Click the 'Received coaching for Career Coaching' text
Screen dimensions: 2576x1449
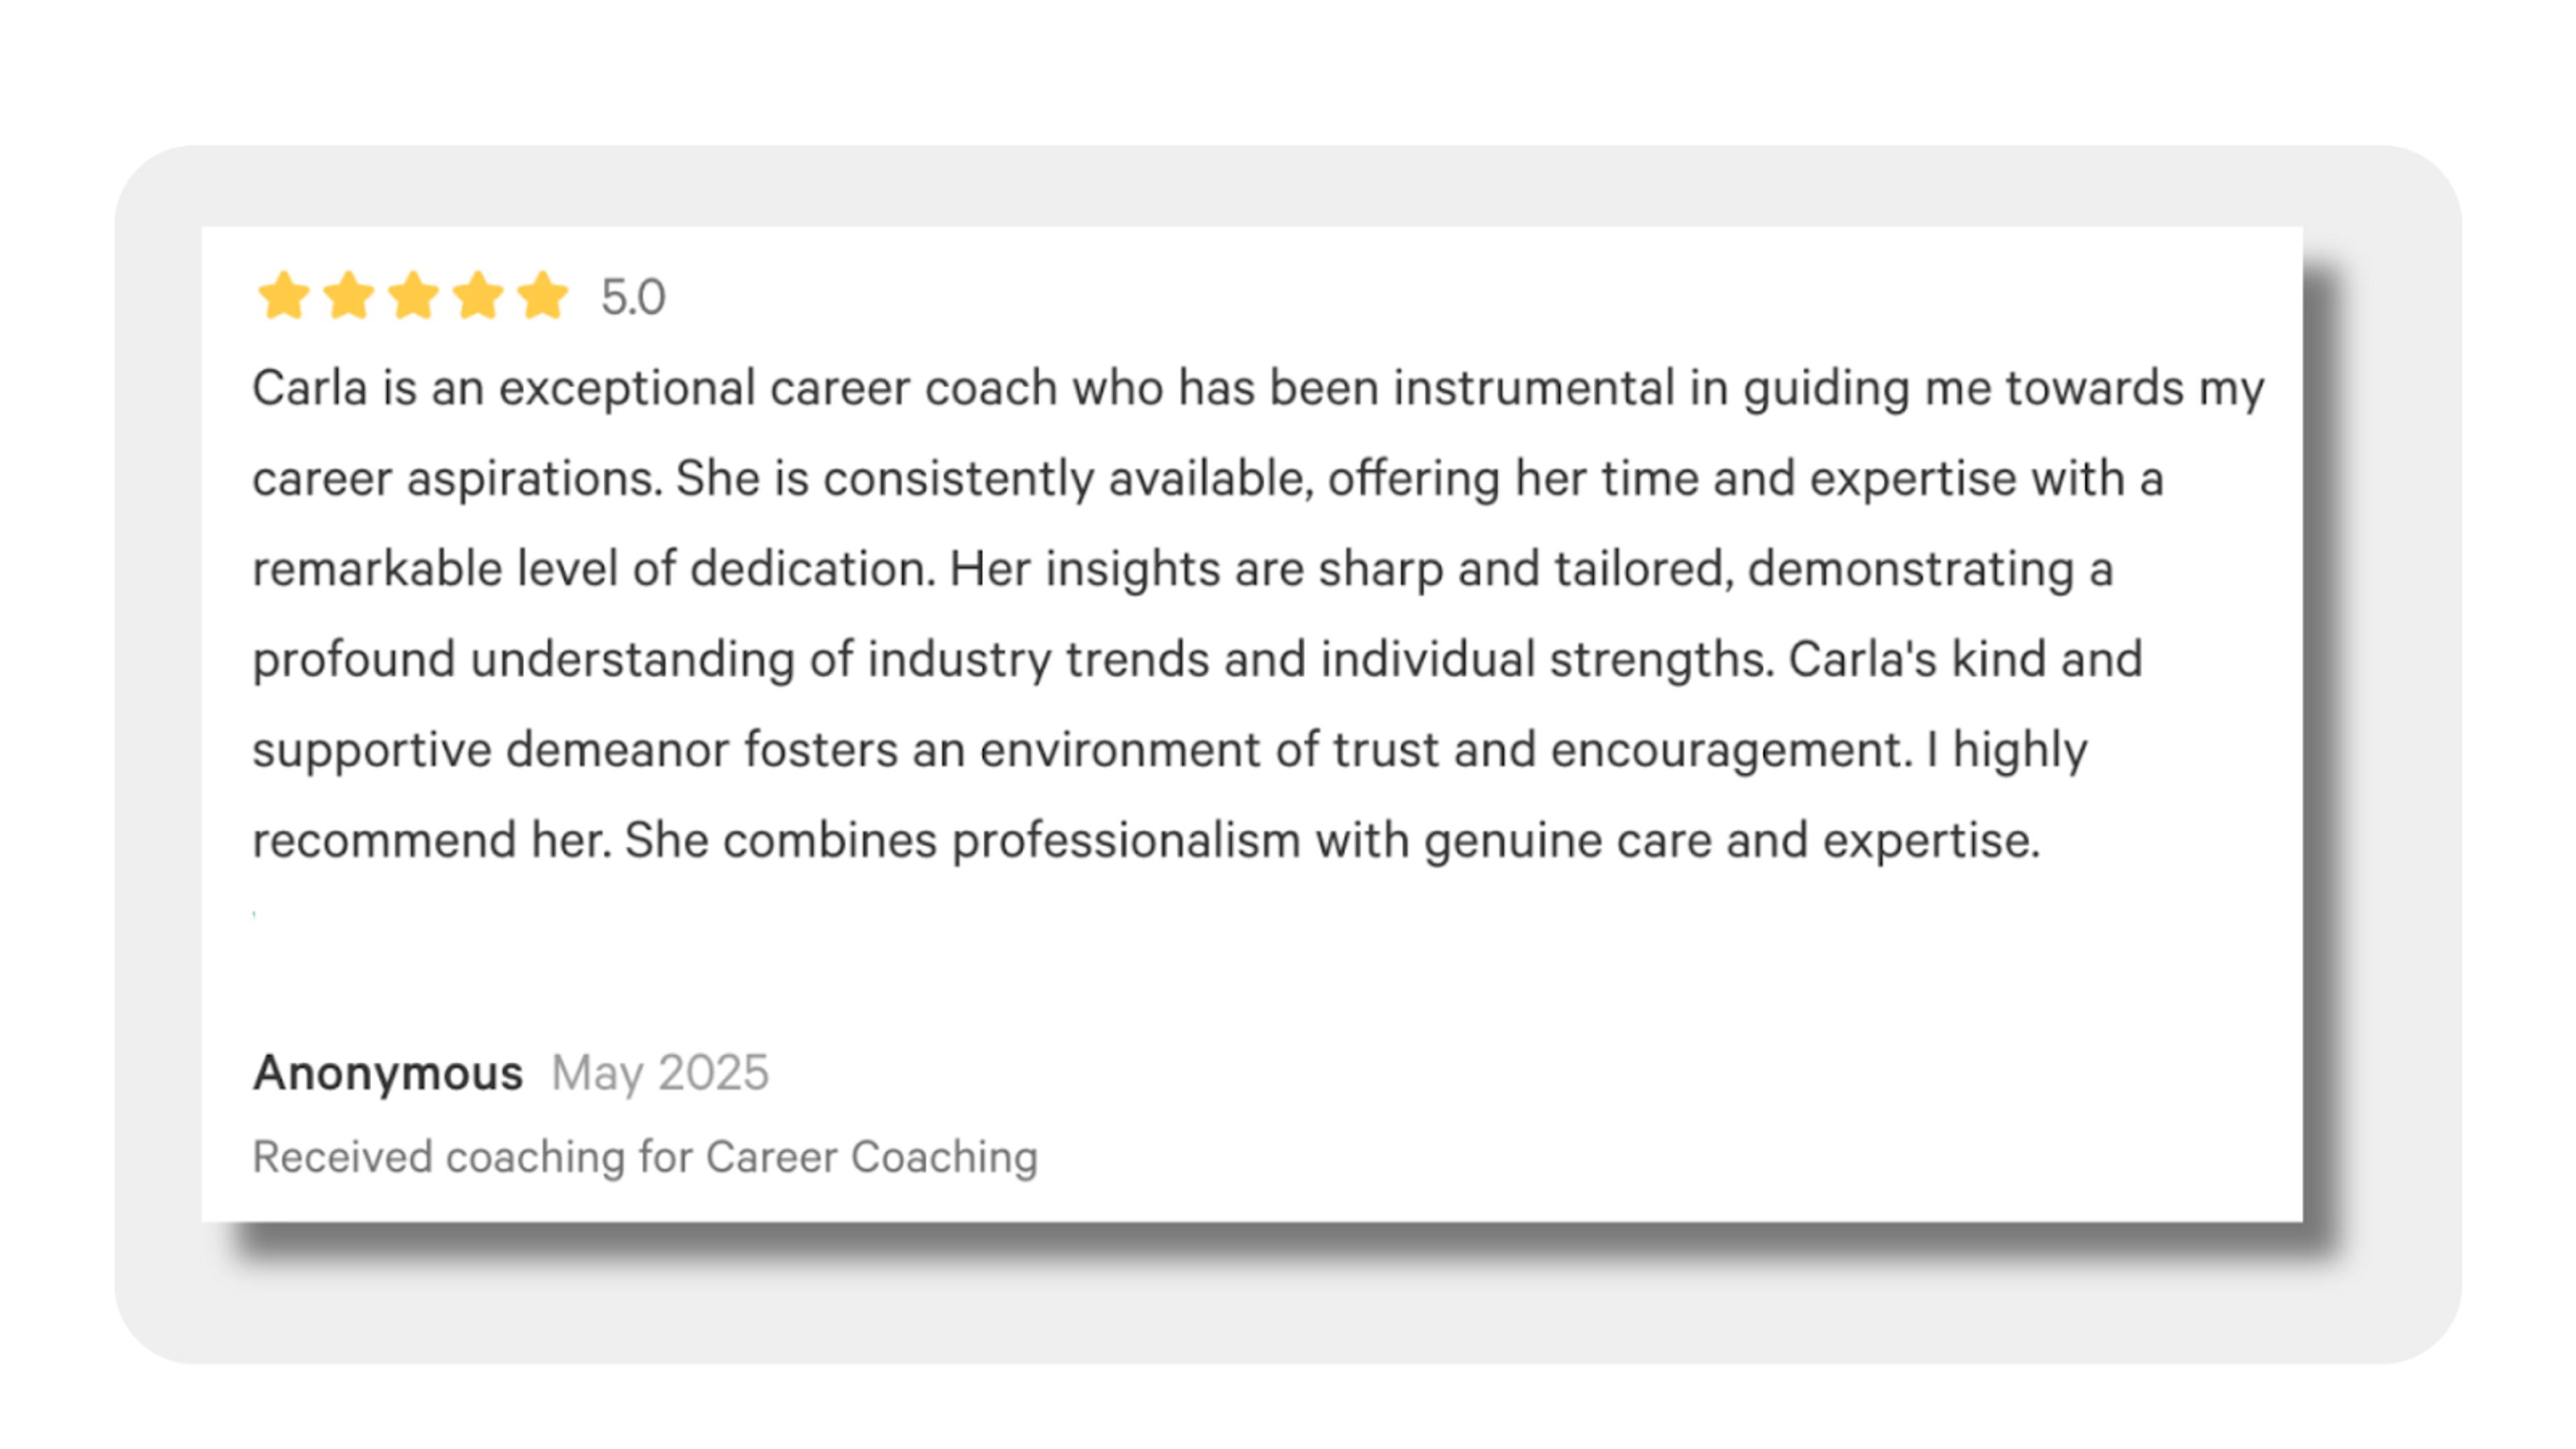pos(645,1157)
